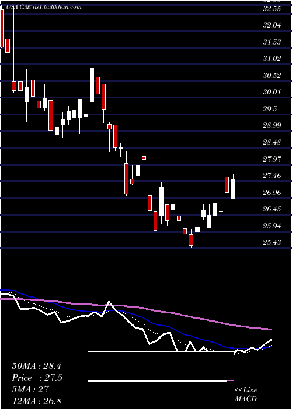
Task: Select the 30.52 price axis label
Action: point(272,76)
